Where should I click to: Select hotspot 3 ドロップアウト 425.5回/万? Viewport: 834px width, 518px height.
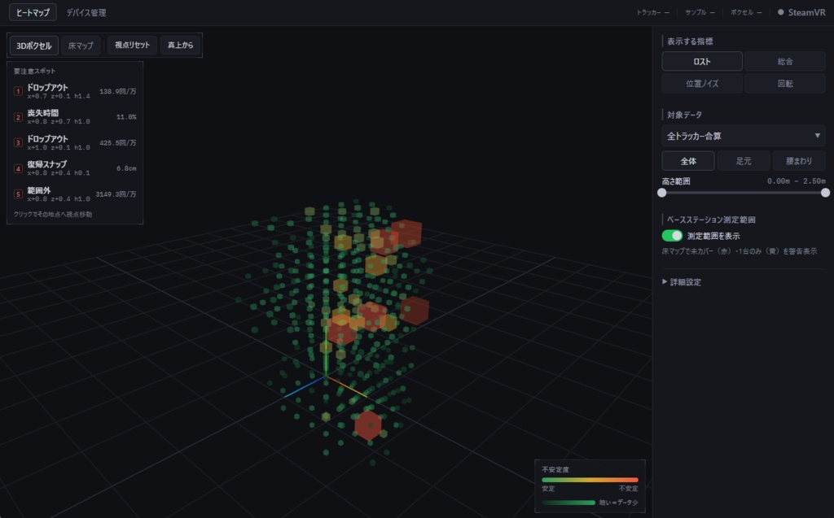75,142
